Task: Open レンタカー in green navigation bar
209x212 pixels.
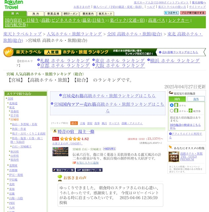Action: (179, 20)
